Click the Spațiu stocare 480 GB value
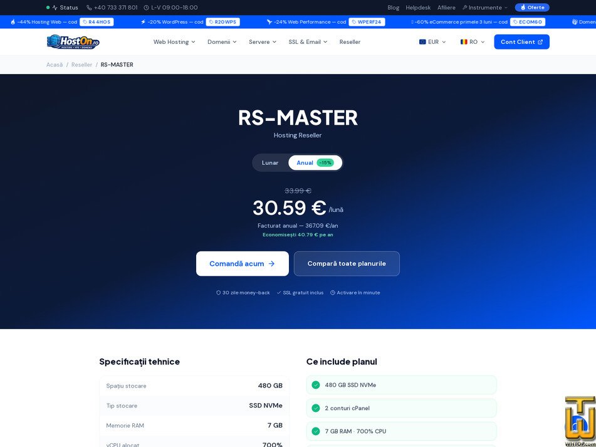The height and width of the screenshot is (447, 596). (x=270, y=386)
